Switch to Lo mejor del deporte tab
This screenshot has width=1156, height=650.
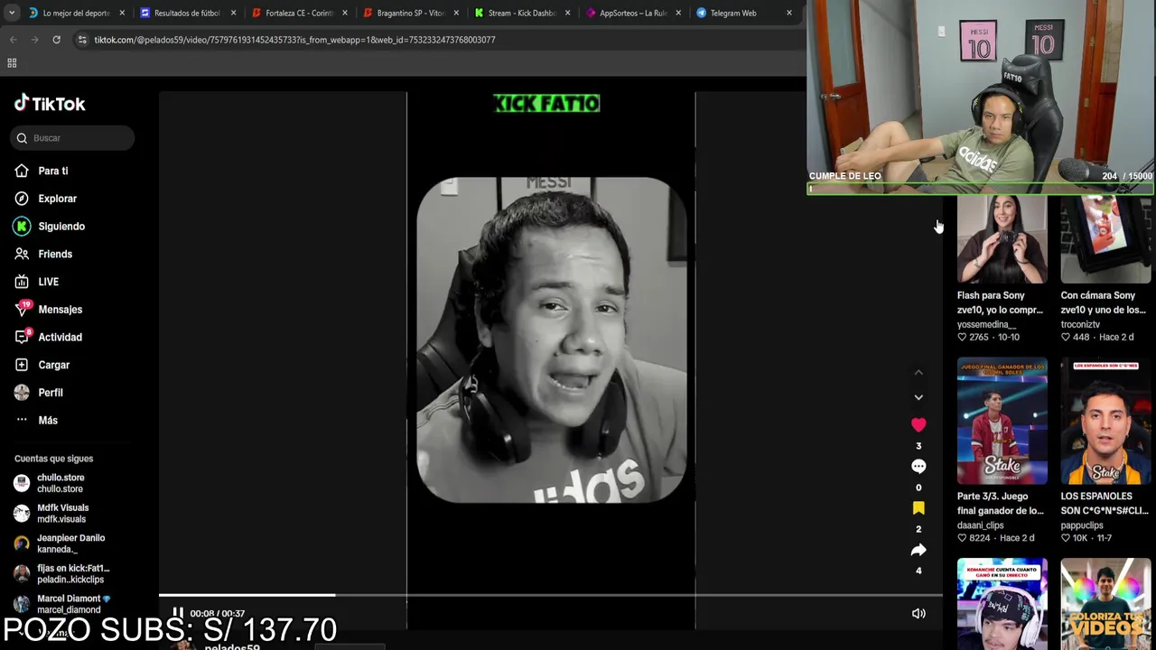click(76, 13)
